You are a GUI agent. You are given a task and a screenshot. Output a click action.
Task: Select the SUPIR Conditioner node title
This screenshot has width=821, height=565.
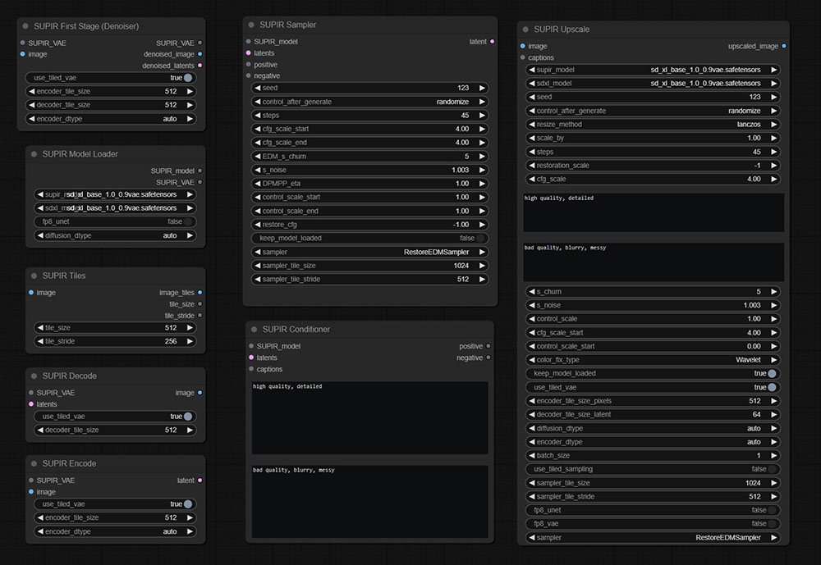[296, 329]
